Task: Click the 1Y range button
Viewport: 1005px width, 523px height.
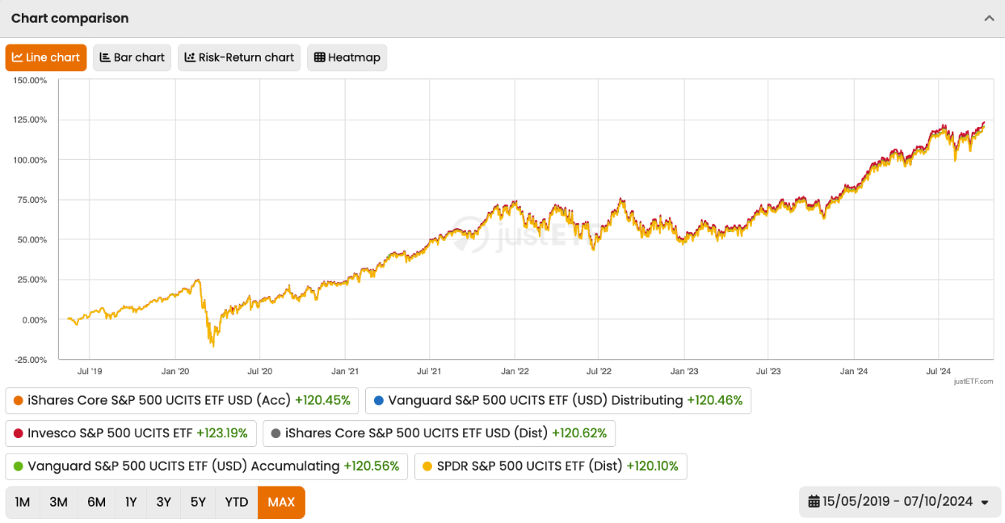Action: click(131, 502)
